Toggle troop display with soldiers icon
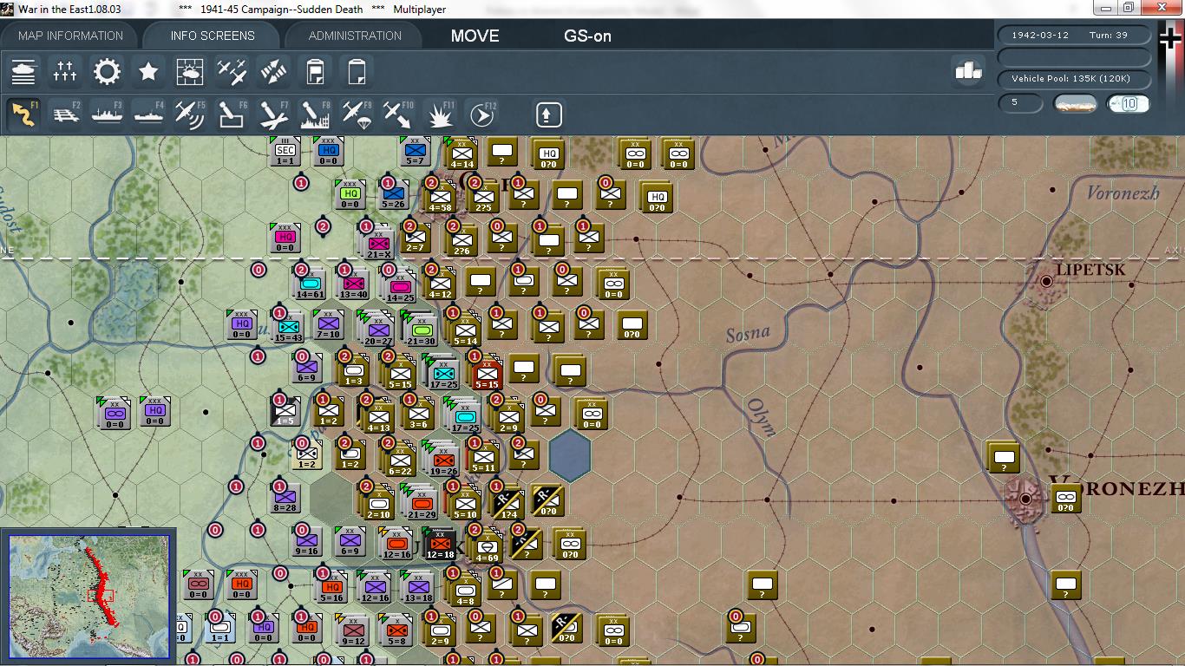This screenshot has height=666, width=1185. (65, 71)
